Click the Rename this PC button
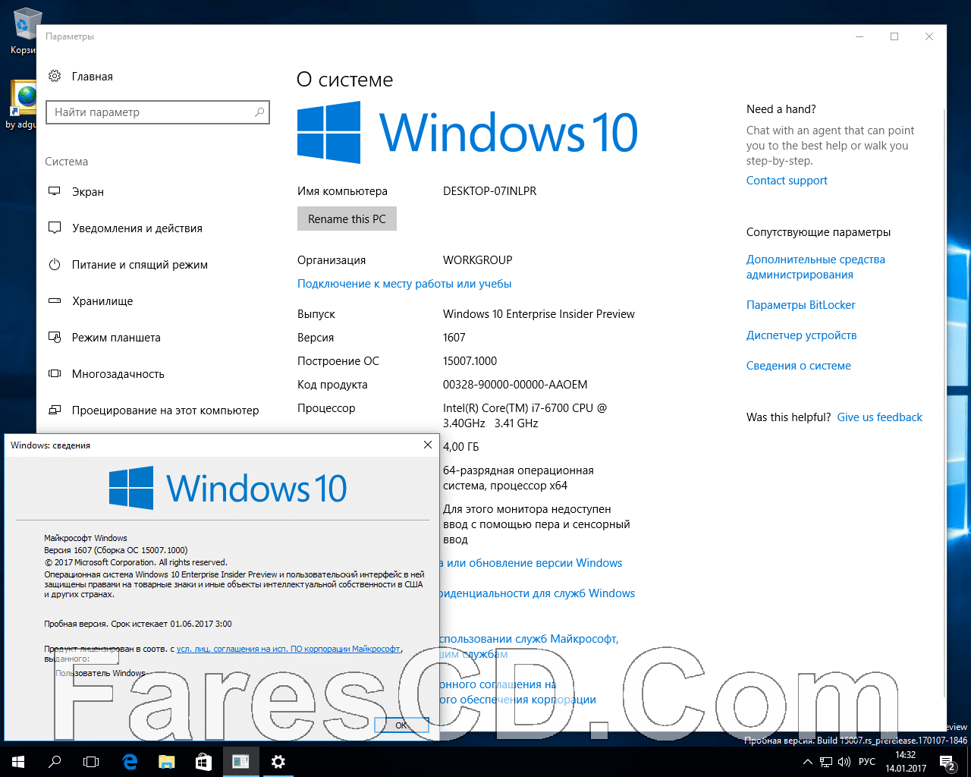The image size is (971, 777). click(x=347, y=219)
